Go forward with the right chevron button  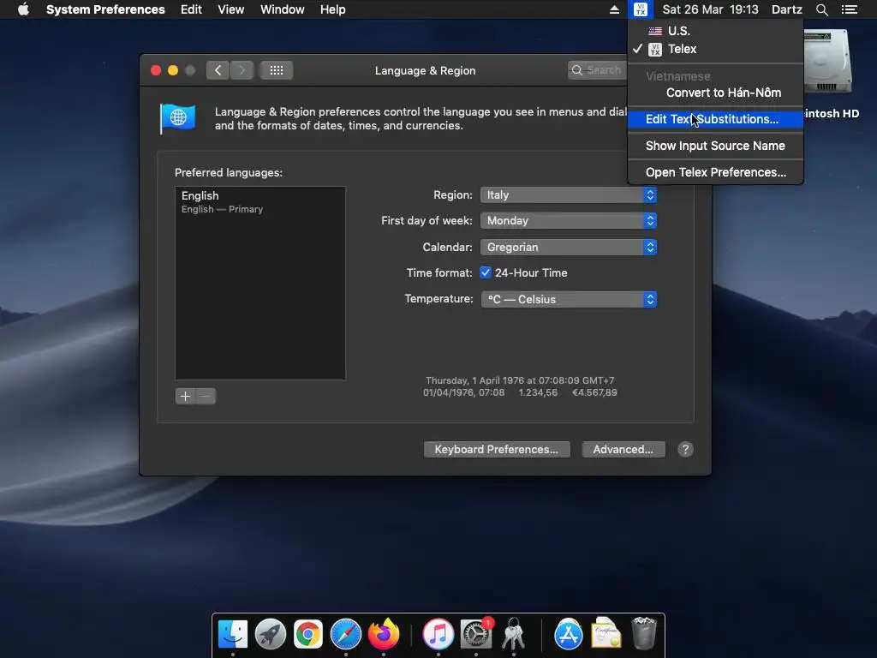pyautogui.click(x=242, y=70)
